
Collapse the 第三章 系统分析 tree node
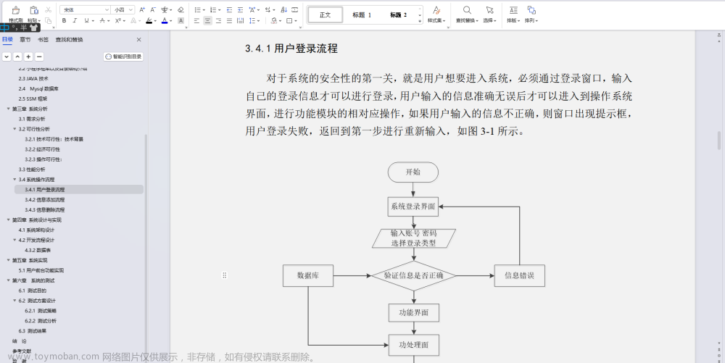coord(8,109)
